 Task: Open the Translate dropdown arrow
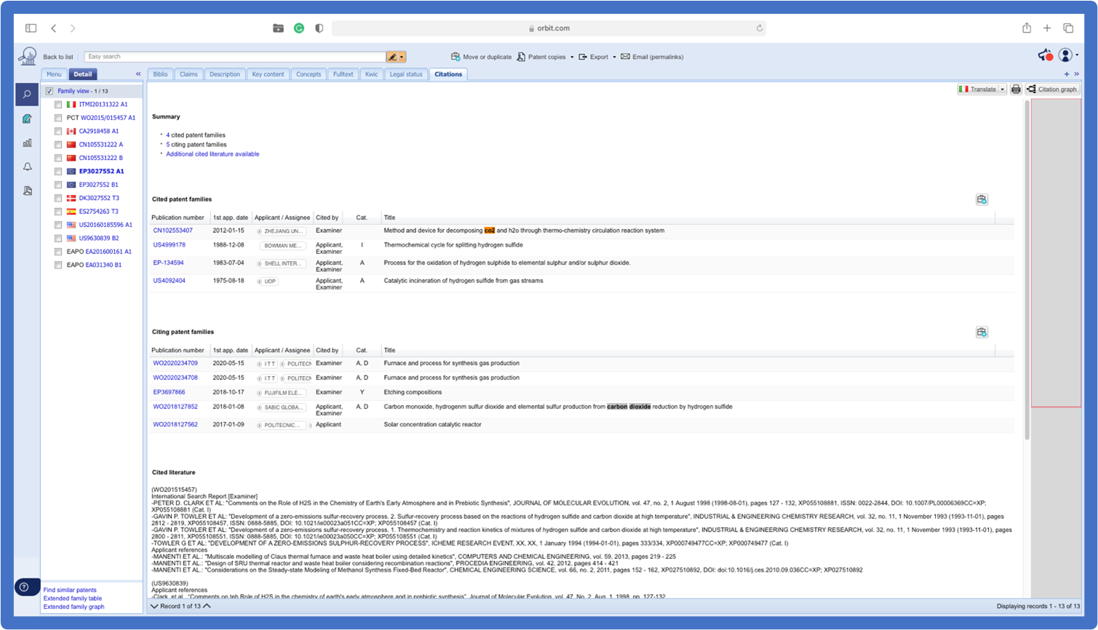pyautogui.click(x=1003, y=89)
